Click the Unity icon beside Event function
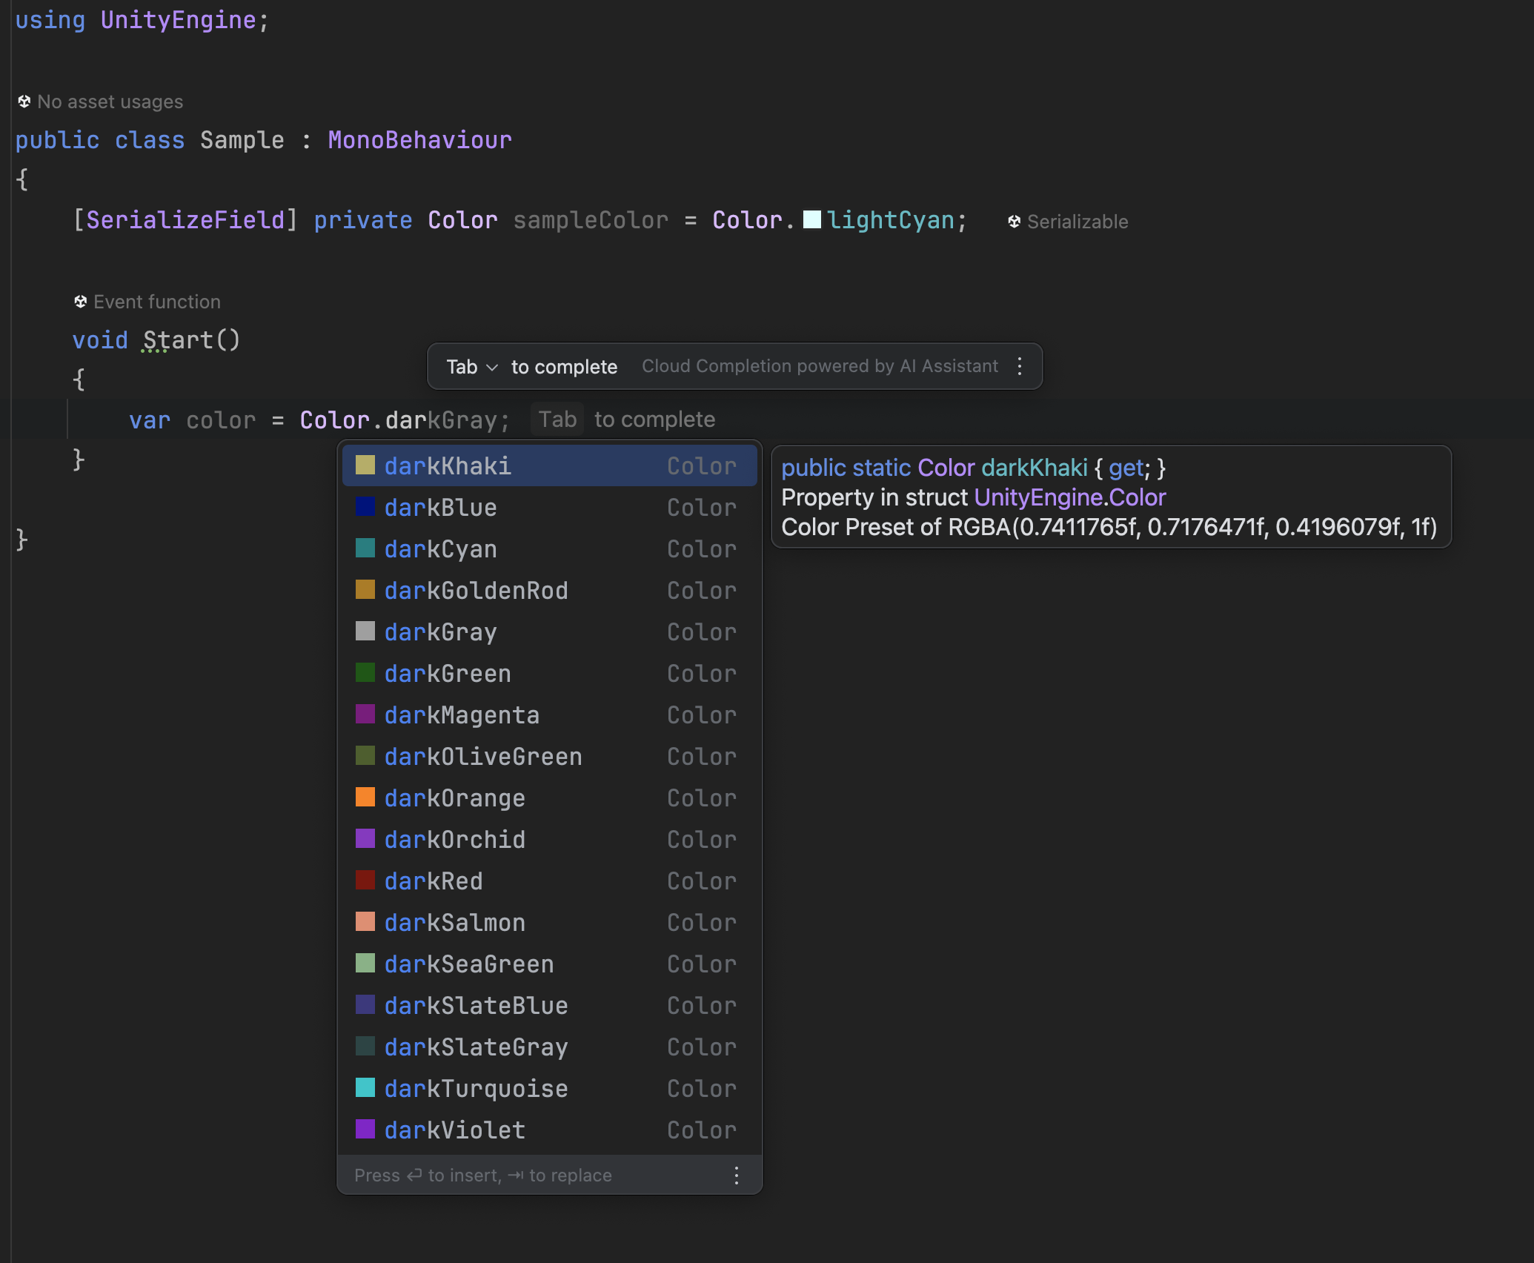Viewport: 1534px width, 1263px height. coord(80,302)
